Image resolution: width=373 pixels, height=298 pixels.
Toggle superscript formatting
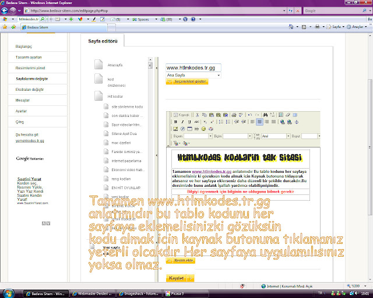coord(212,122)
